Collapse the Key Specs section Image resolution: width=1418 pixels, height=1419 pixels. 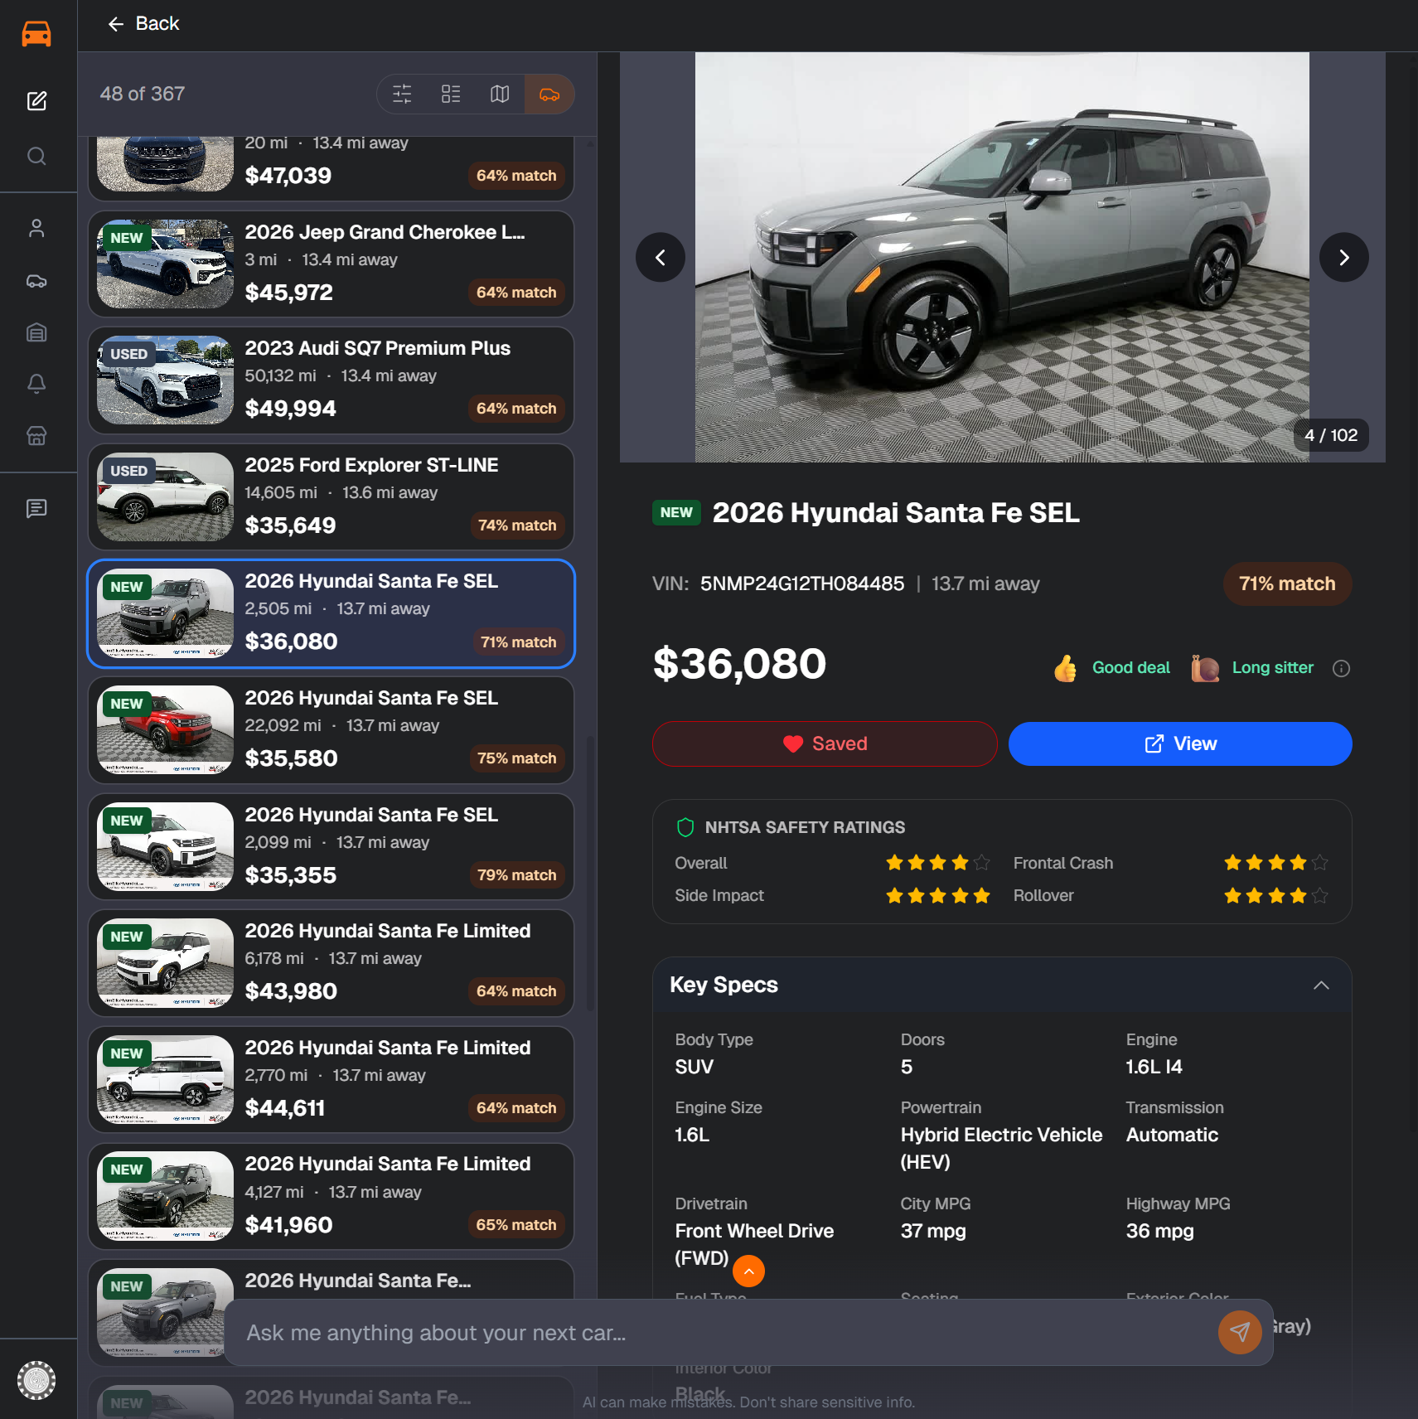tap(1321, 986)
